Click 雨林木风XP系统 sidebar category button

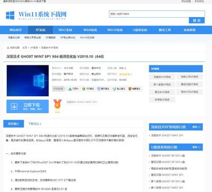tap(189, 92)
